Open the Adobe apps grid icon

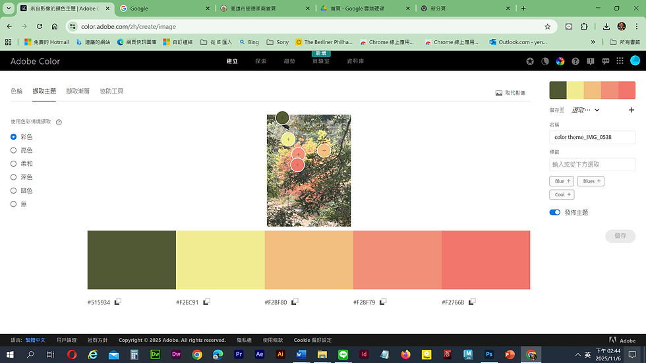(x=620, y=61)
